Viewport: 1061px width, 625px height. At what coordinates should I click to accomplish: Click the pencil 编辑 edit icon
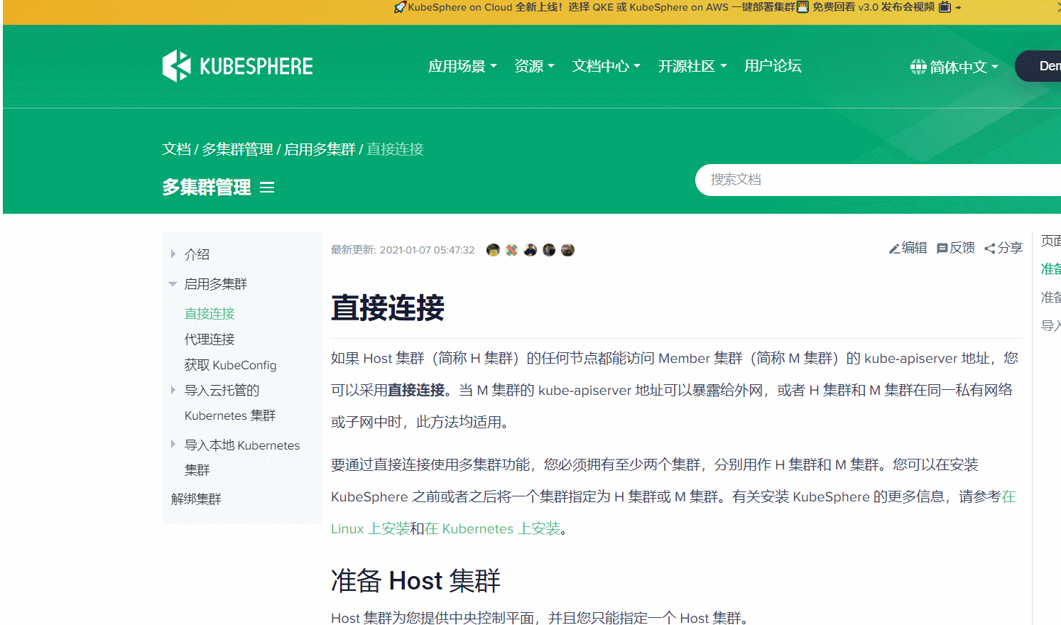(x=895, y=249)
